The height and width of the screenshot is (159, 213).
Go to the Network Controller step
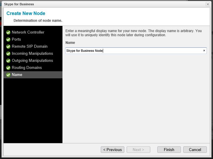(x=28, y=32)
